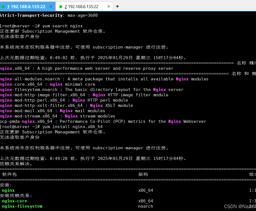
Task: Click green status dot of 192.168.6.133 tab
Action: coord(3,7)
